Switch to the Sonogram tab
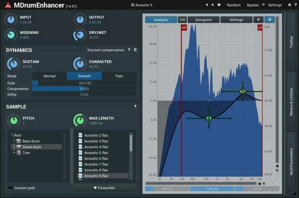The height and width of the screenshot is (198, 299). (x=203, y=20)
